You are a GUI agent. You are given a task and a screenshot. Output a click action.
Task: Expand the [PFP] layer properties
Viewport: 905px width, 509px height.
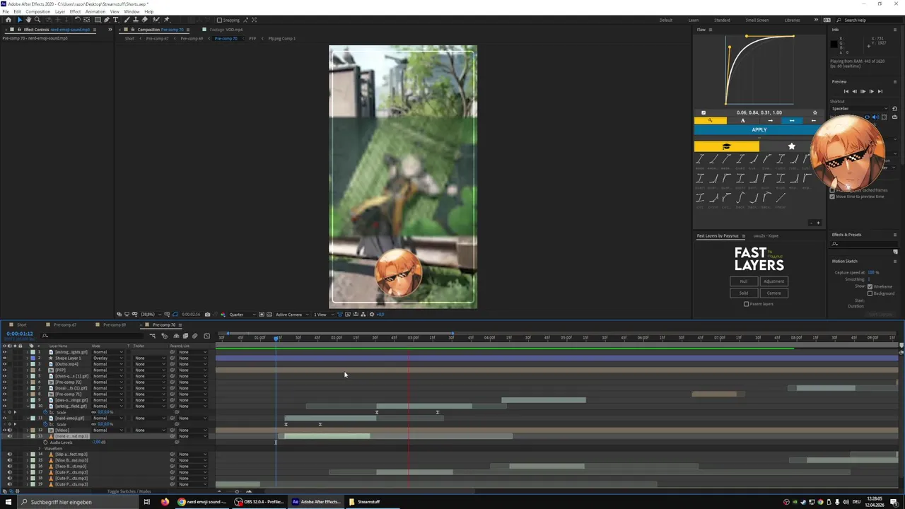coord(28,370)
